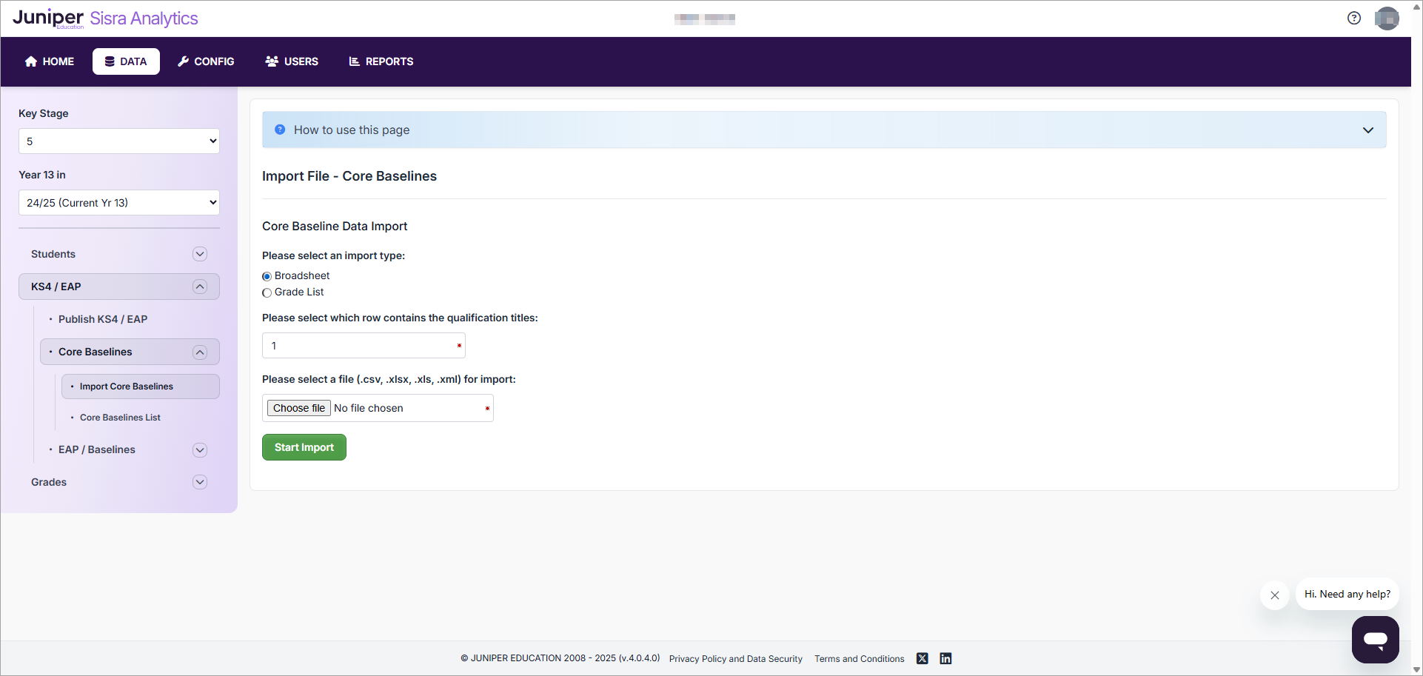
Task: Select the Broadsheet import type
Action: [x=267, y=276]
